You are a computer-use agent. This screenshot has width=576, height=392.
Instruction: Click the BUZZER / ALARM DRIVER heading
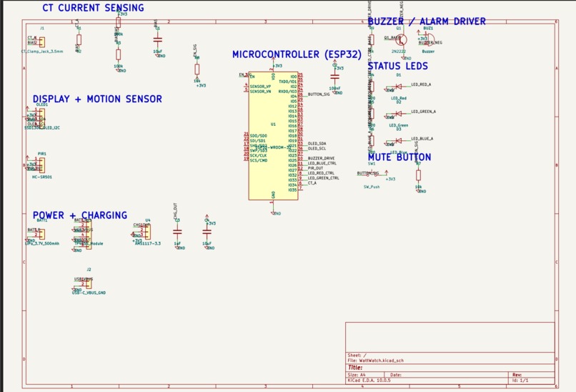point(427,21)
